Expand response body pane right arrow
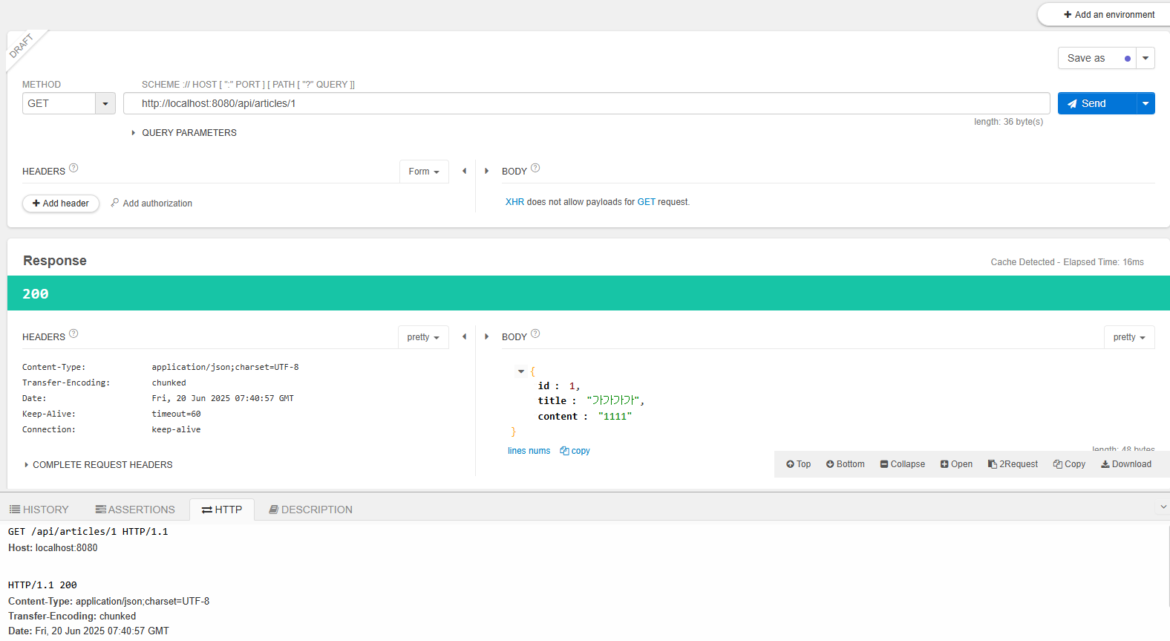 486,336
